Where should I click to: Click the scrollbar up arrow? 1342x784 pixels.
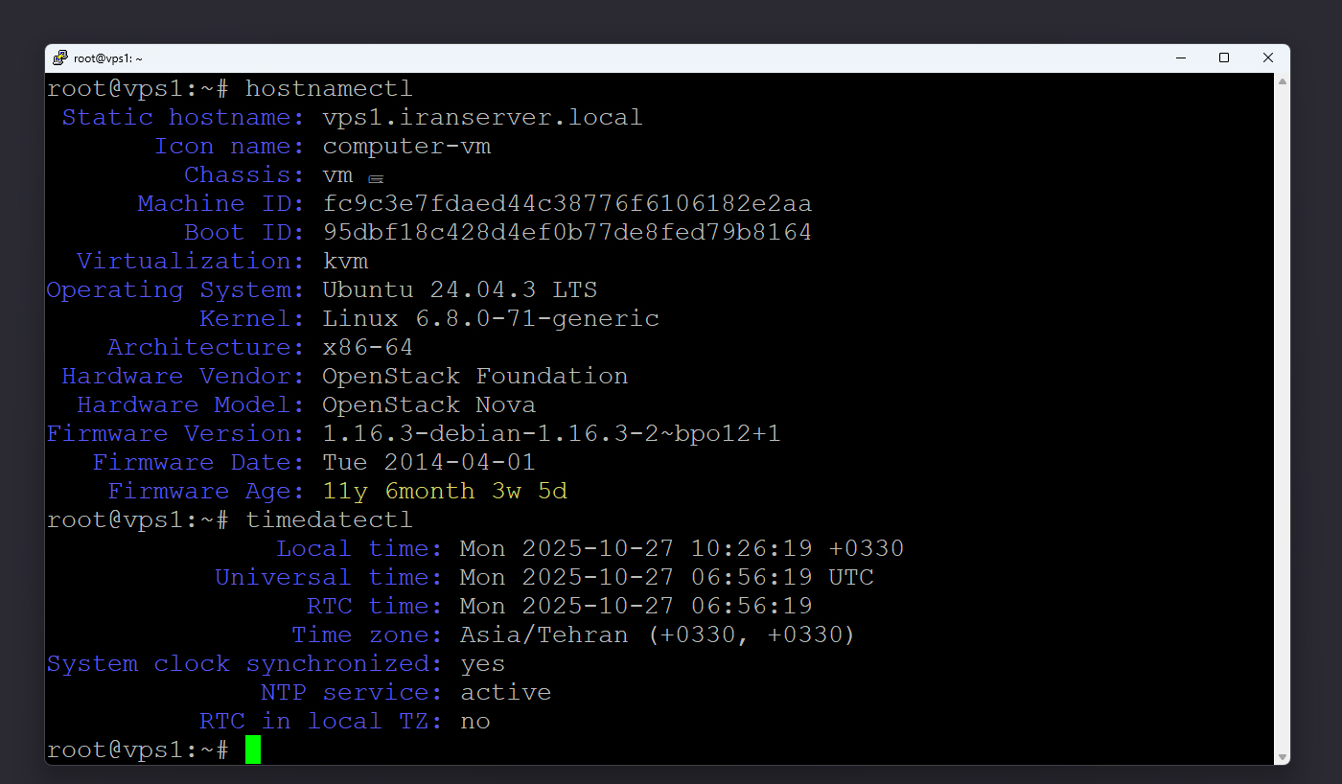(x=1282, y=82)
